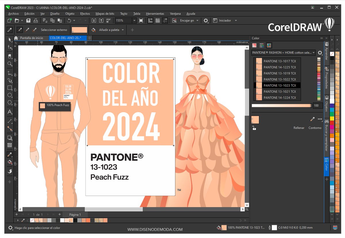Collapse the Color docker double-arrow
The image size is (345, 238).
tap(322, 38)
